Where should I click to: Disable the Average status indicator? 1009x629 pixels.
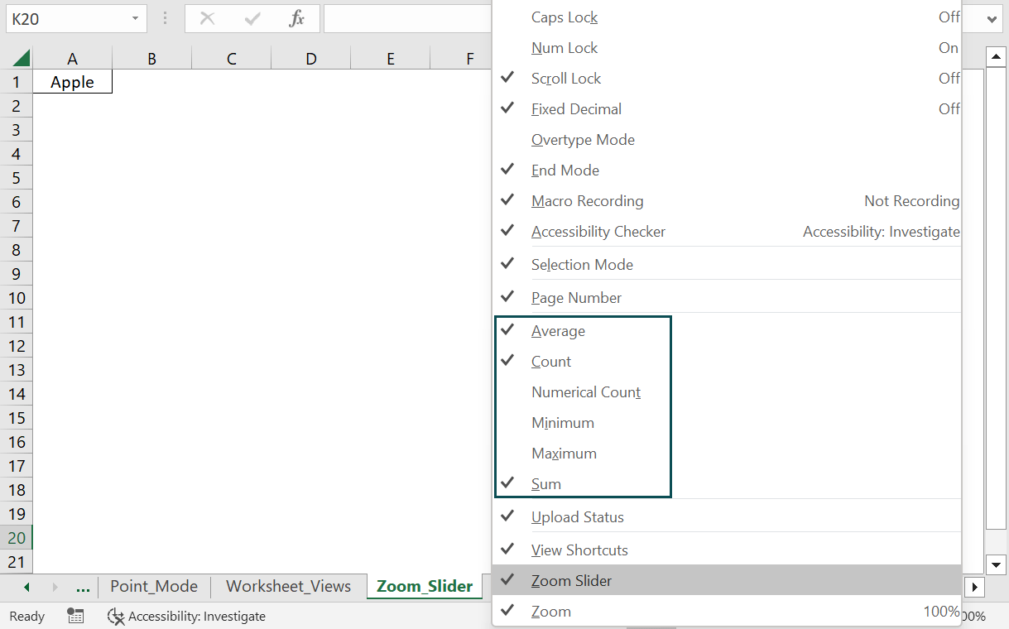click(558, 330)
